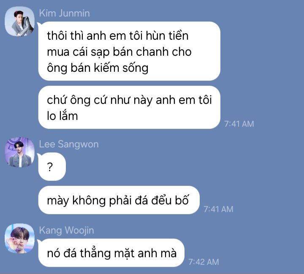The width and height of the screenshot is (304, 274).
Task: Select the 'nó đá thẳng mặt anh mà' message
Action: pos(111,252)
